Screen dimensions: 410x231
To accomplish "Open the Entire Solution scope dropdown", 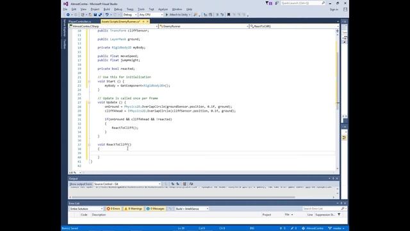I will pyautogui.click(x=86, y=209).
